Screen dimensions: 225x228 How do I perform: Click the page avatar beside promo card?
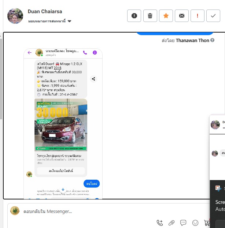(x=29, y=174)
